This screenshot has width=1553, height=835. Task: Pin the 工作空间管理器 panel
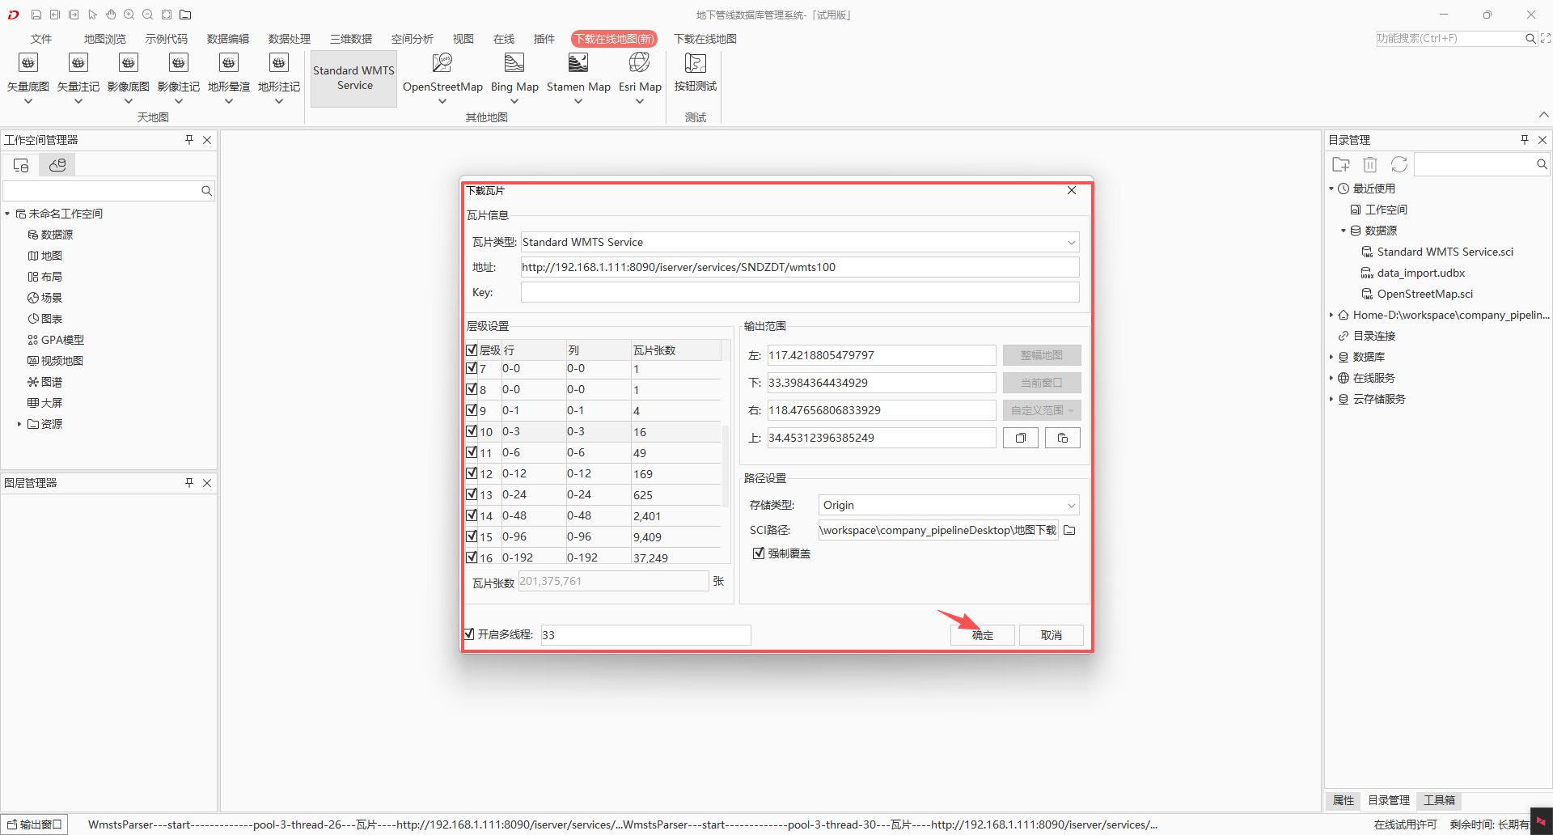coord(189,140)
